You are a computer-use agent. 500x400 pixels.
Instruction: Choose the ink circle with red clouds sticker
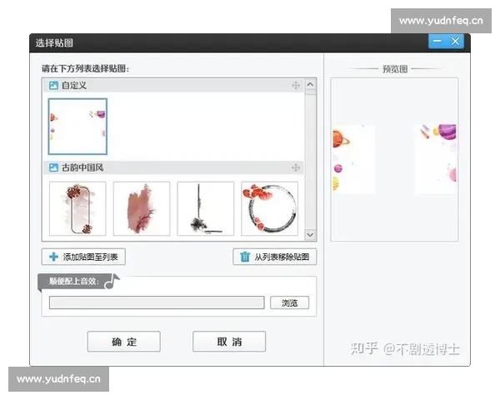click(x=270, y=208)
